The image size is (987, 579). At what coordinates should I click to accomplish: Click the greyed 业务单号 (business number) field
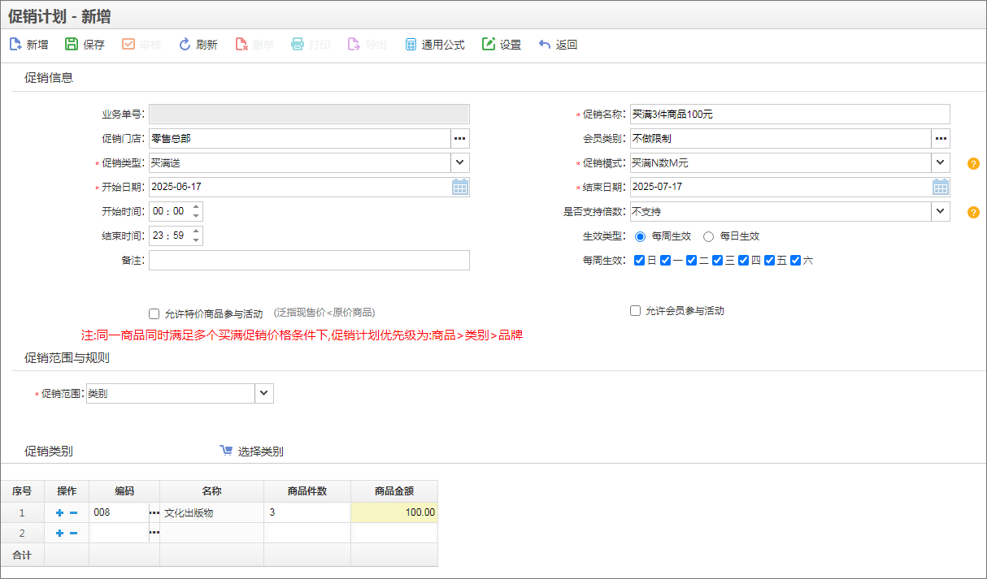pyautogui.click(x=309, y=115)
